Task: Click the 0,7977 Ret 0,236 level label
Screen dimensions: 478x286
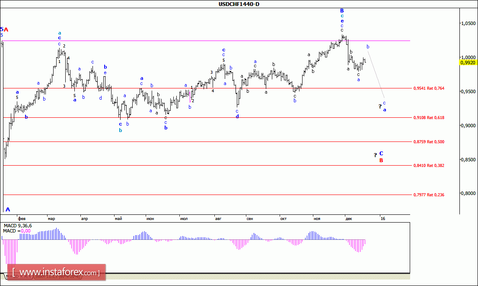Action: point(429,195)
